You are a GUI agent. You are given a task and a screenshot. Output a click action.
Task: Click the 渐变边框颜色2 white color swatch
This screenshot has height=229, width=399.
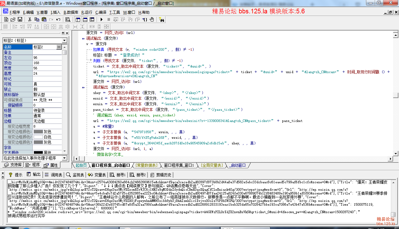38,137
